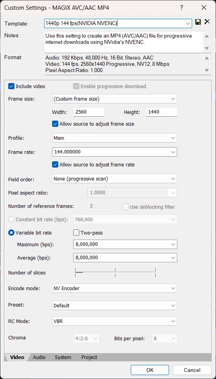Expand the Profile dropdown showing Main

coord(115,138)
